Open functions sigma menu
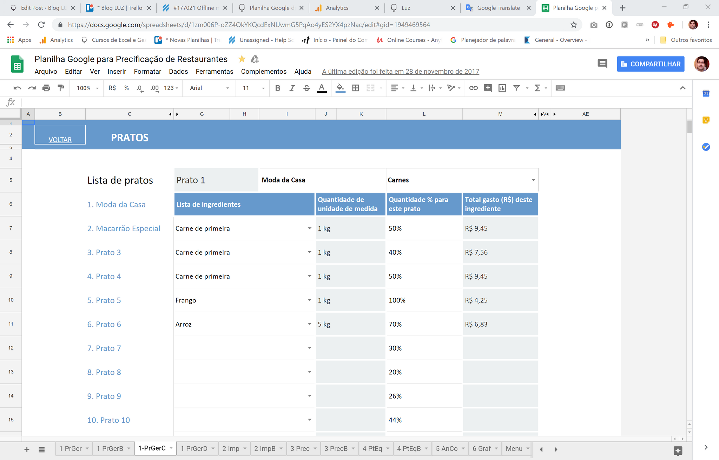This screenshot has width=719, height=460. [x=537, y=88]
